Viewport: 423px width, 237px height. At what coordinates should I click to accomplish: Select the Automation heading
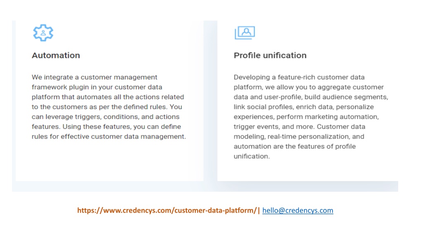[56, 56]
